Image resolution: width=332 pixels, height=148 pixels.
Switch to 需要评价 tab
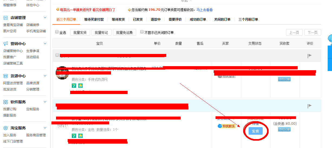point(175,20)
